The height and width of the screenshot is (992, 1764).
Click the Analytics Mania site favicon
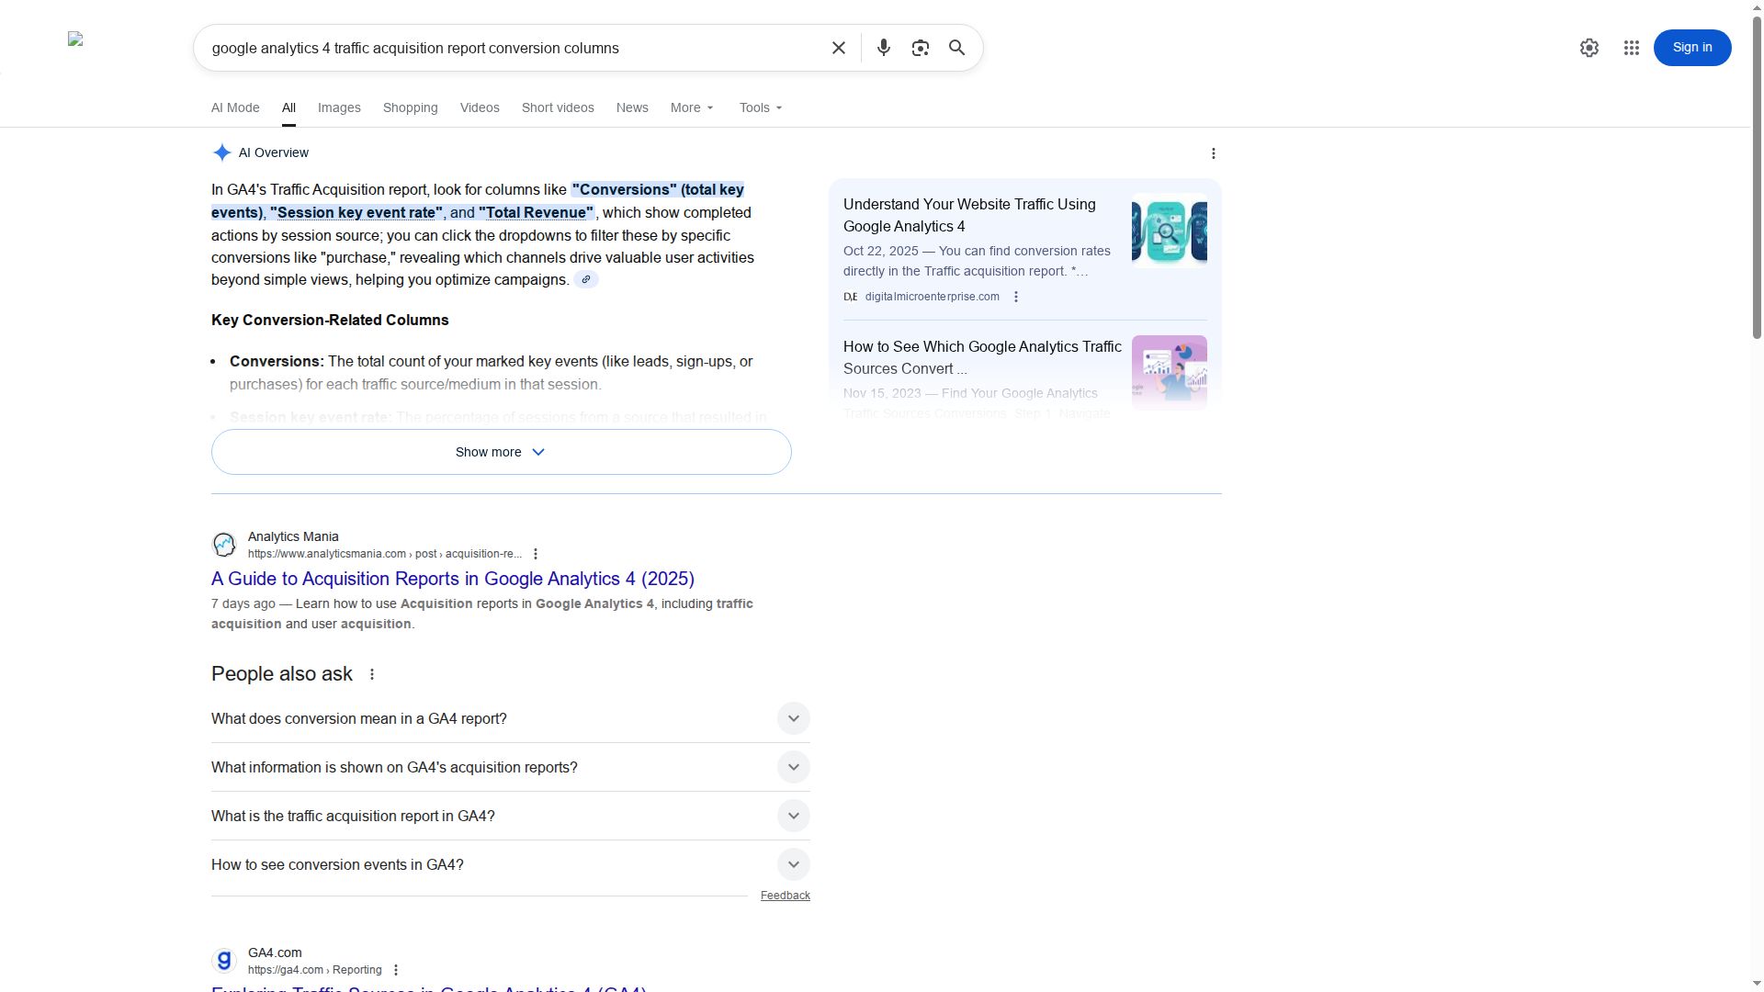223,544
